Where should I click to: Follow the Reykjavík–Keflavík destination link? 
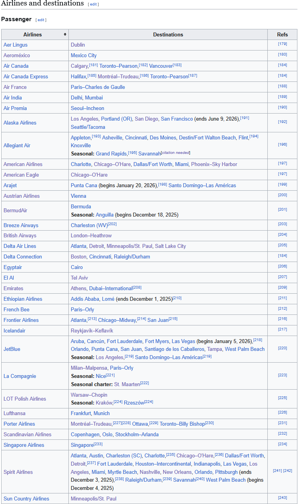point(92,331)
